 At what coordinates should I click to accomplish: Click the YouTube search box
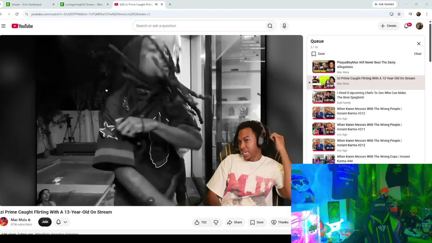click(x=199, y=26)
